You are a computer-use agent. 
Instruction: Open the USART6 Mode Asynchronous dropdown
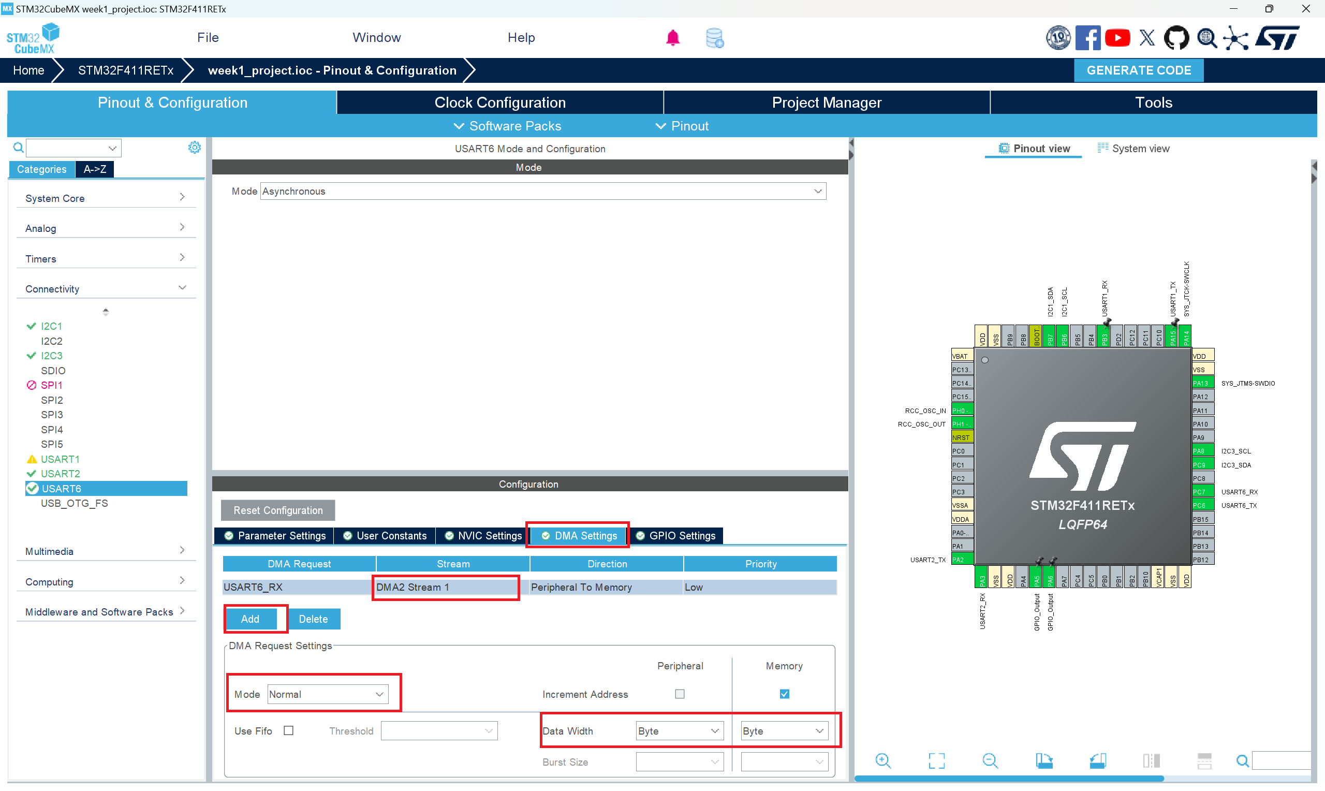(x=542, y=192)
